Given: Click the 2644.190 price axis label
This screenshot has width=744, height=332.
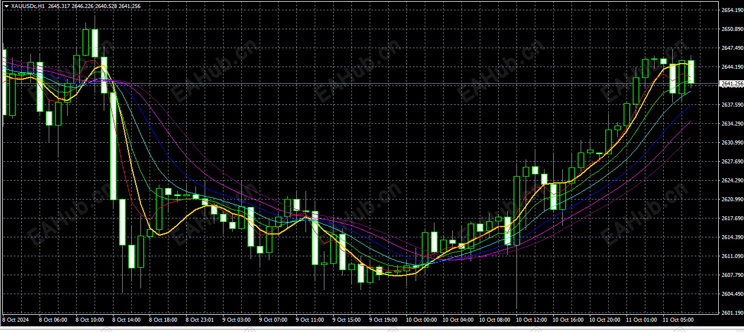Looking at the screenshot, I should (731, 67).
